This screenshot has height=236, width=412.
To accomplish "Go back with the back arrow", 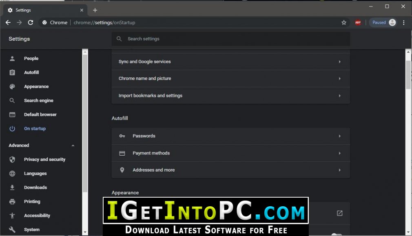I will click(8, 22).
